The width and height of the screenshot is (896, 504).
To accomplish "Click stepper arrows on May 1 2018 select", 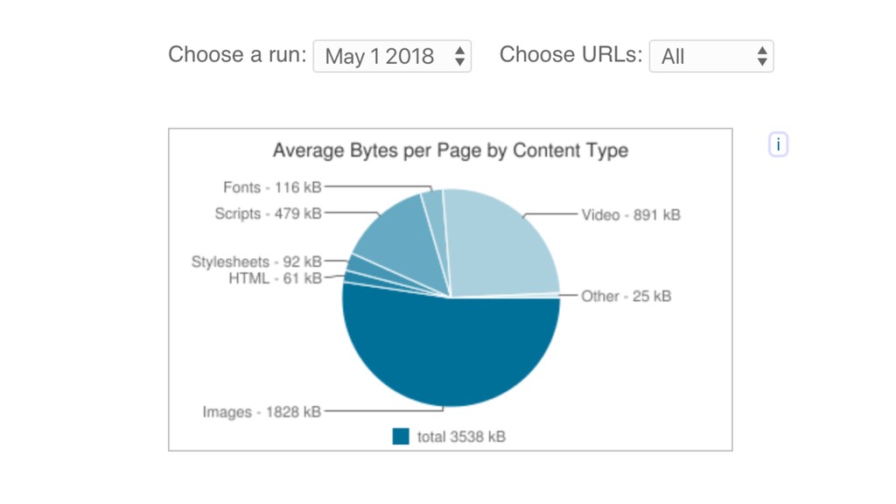I will [459, 56].
